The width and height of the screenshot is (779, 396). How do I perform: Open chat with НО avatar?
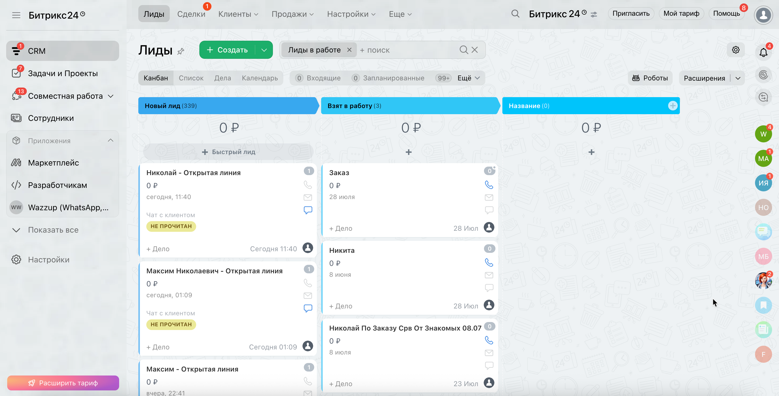pyautogui.click(x=763, y=207)
